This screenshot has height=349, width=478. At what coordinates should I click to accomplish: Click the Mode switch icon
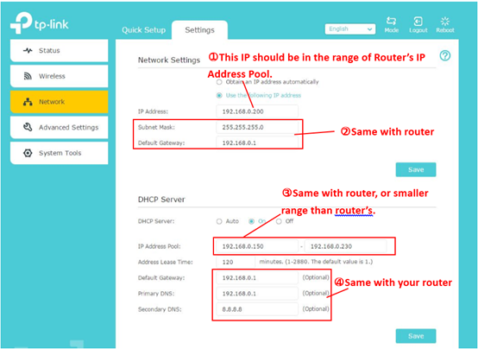(x=391, y=21)
